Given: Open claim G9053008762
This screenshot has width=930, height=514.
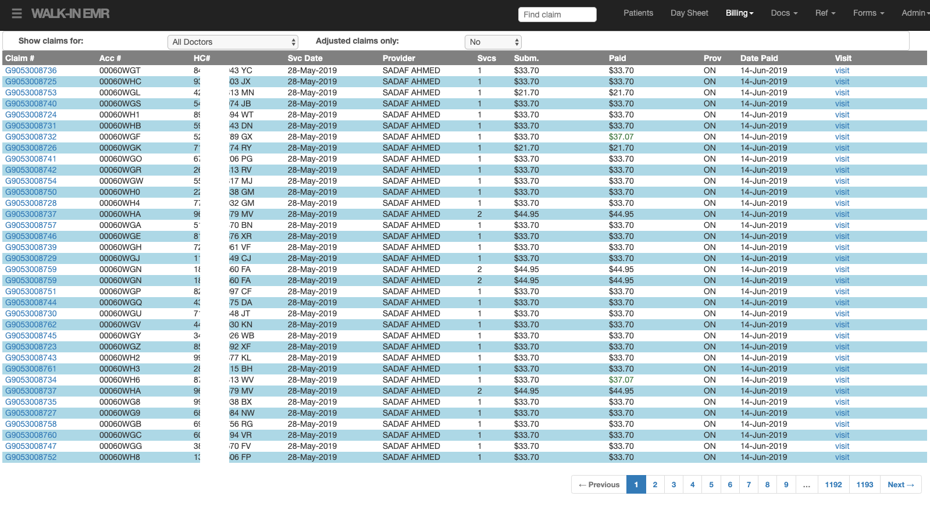Looking at the screenshot, I should 31,324.
